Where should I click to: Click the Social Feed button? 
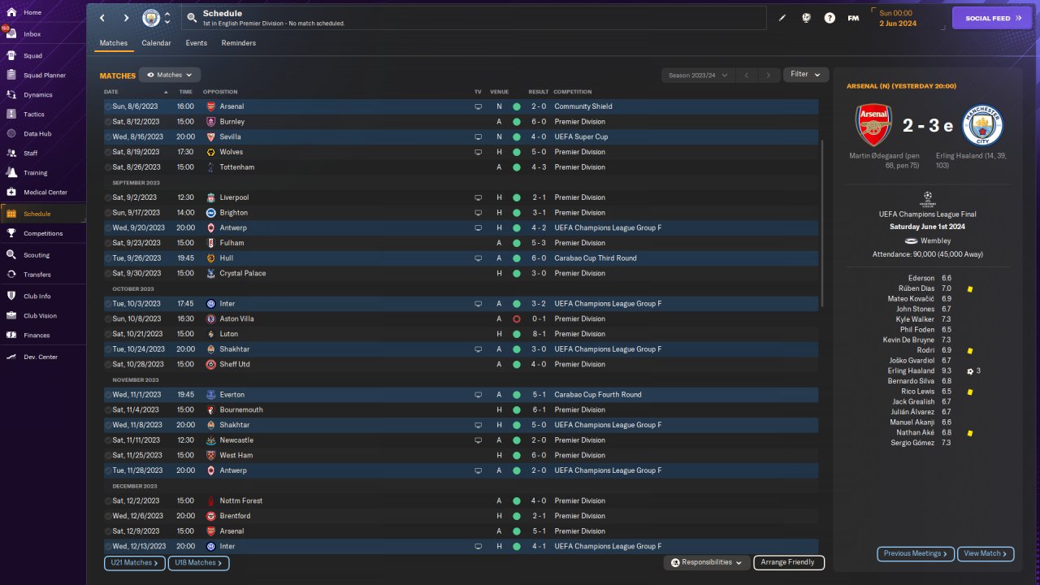tap(991, 18)
